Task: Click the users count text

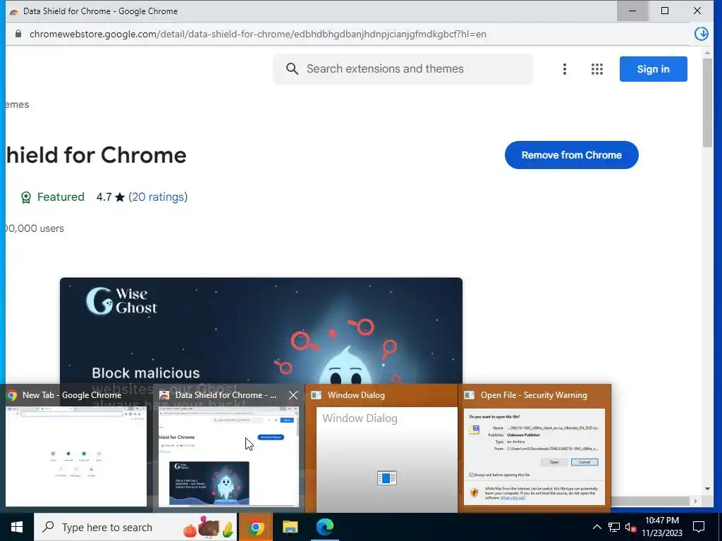Action: tap(34, 229)
